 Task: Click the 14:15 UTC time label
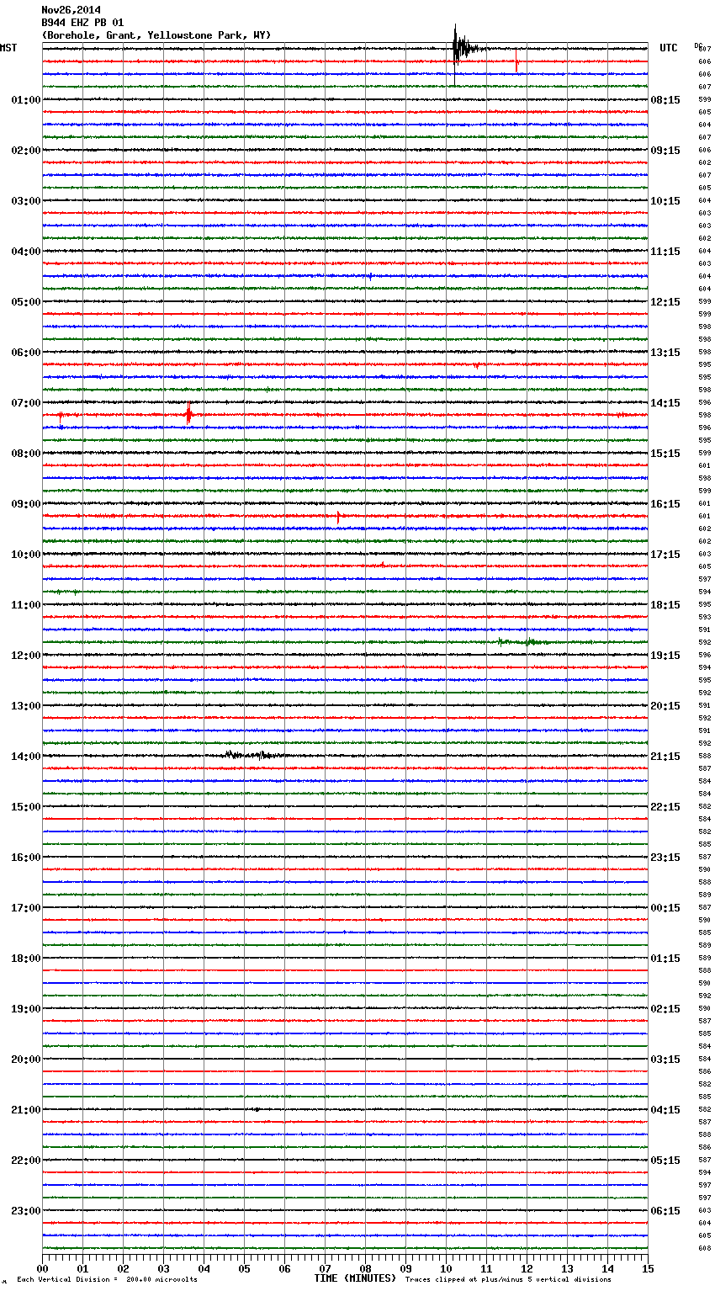(x=665, y=403)
